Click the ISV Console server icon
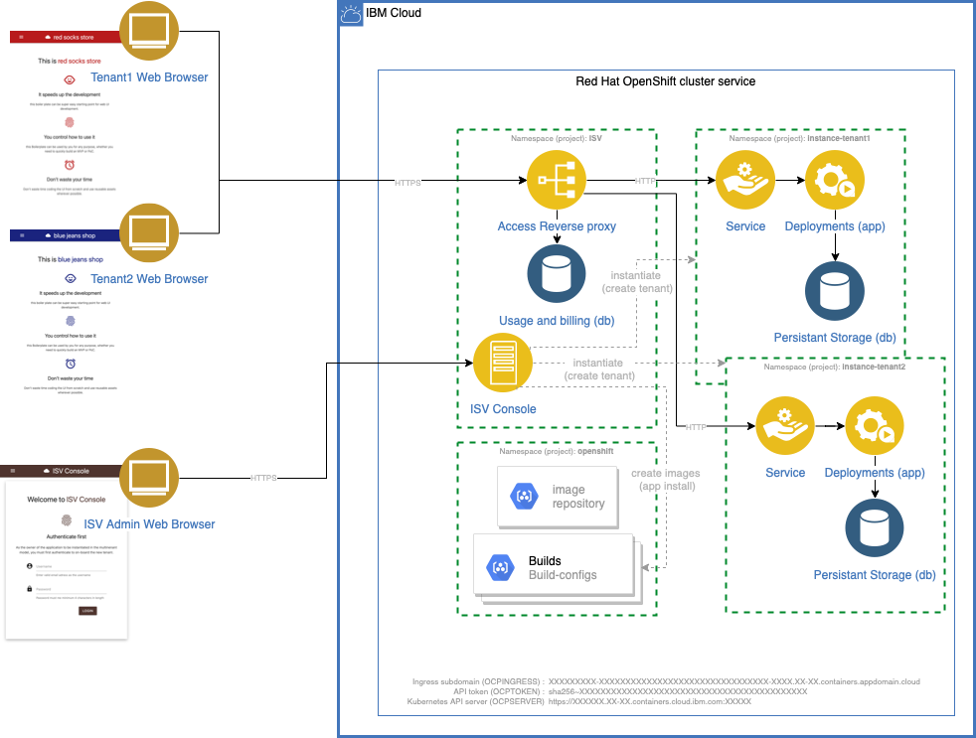 click(503, 362)
